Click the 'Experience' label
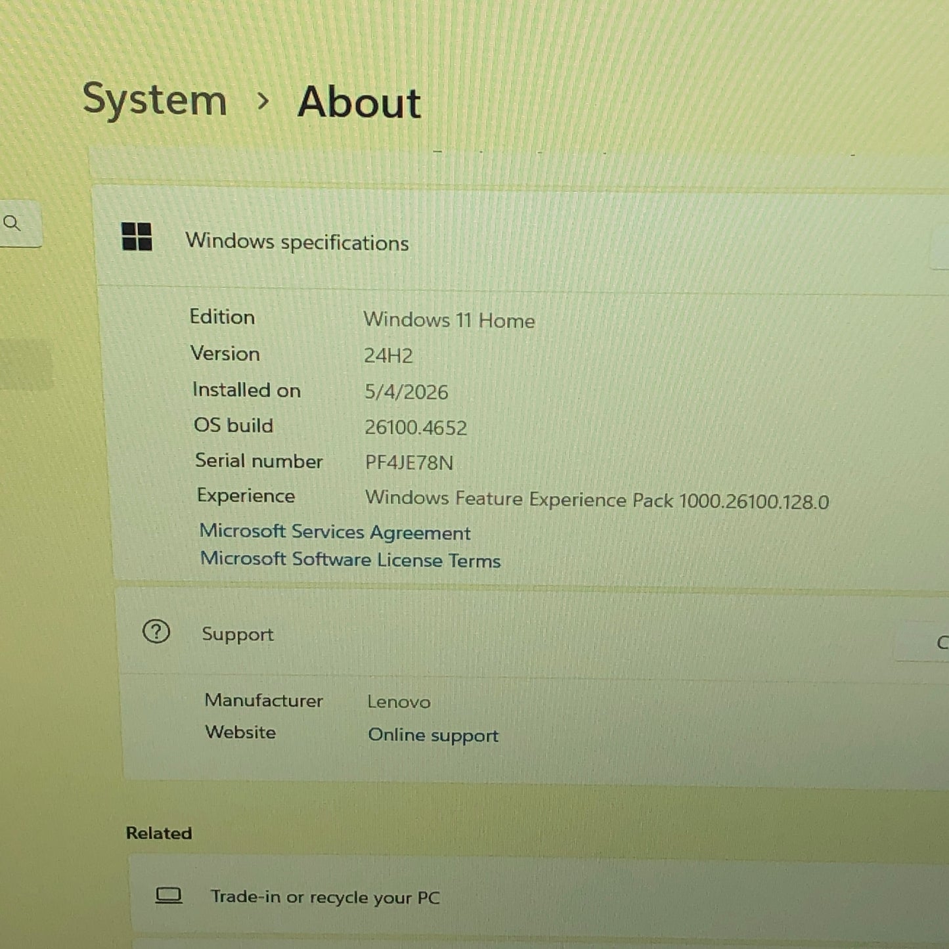The height and width of the screenshot is (949, 949). (246, 496)
